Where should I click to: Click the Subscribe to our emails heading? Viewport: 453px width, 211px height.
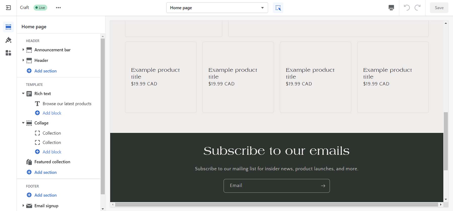pyautogui.click(x=276, y=151)
